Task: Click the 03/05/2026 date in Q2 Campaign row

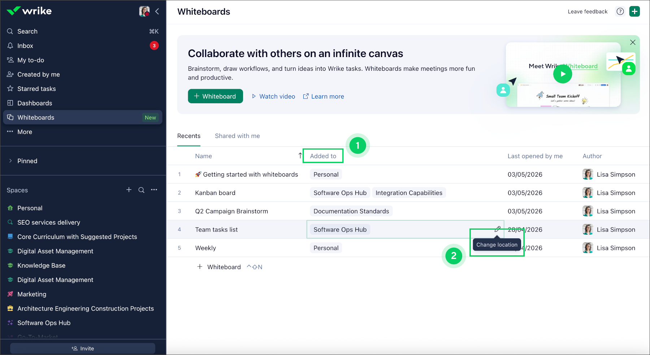Action: [x=525, y=211]
